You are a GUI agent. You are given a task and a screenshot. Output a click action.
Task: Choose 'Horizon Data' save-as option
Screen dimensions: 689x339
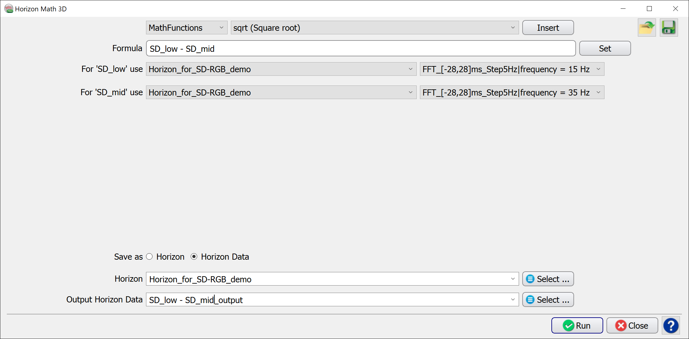click(194, 257)
